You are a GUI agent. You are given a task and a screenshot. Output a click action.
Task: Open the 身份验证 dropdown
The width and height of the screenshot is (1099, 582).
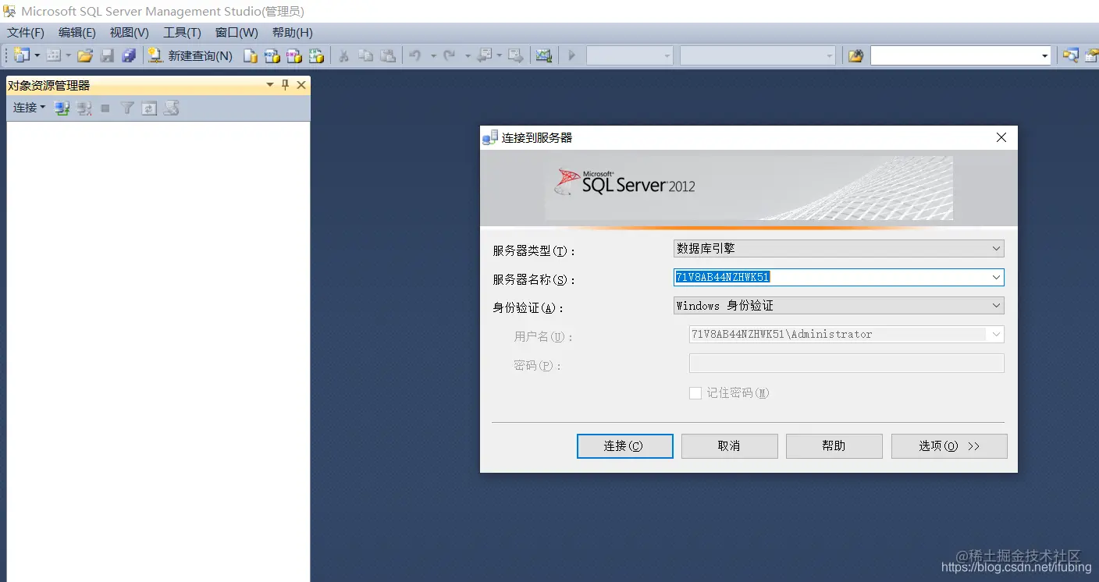839,305
